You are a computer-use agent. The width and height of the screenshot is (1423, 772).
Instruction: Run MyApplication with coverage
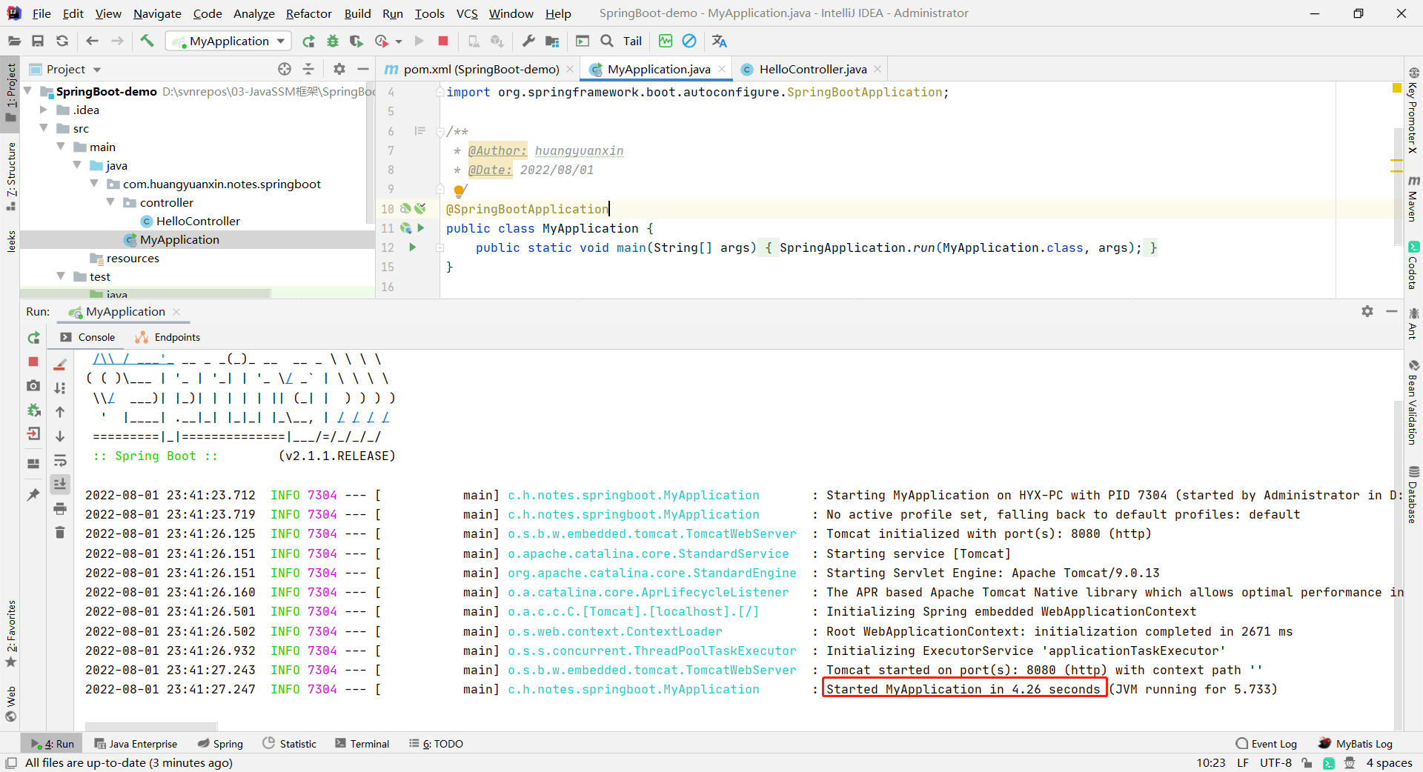(x=356, y=41)
